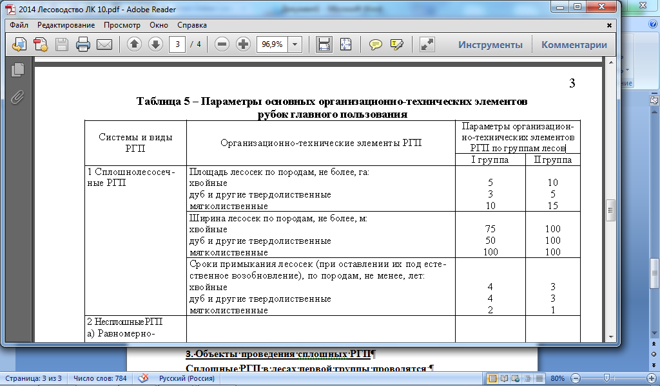Click Word status Страница: 3 из 3
The image size is (660, 386).
click(x=34, y=378)
